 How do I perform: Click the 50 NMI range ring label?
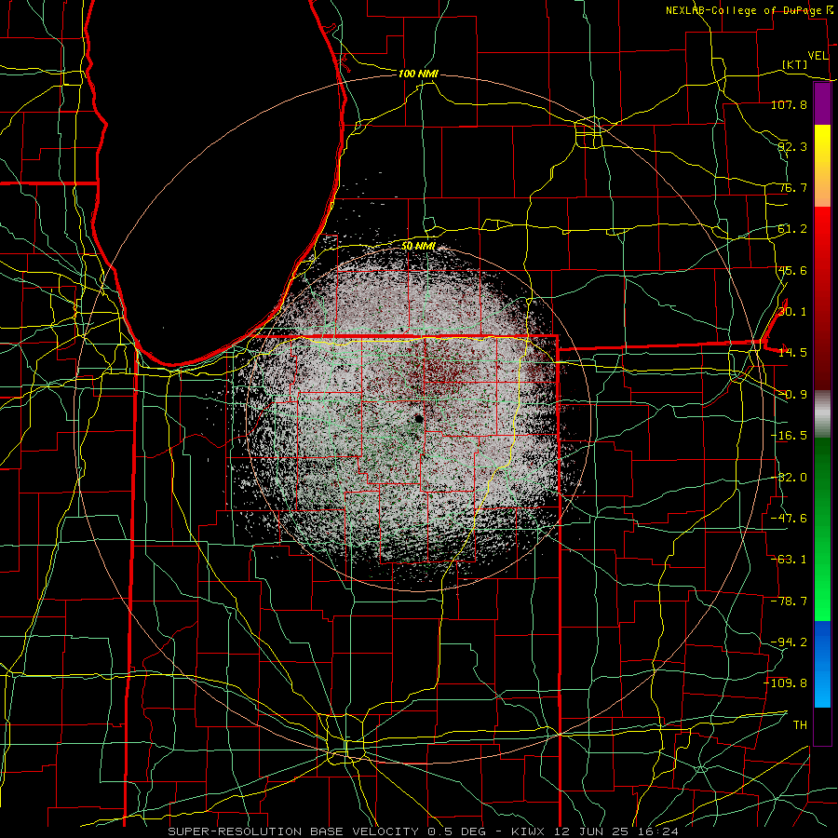coord(418,246)
